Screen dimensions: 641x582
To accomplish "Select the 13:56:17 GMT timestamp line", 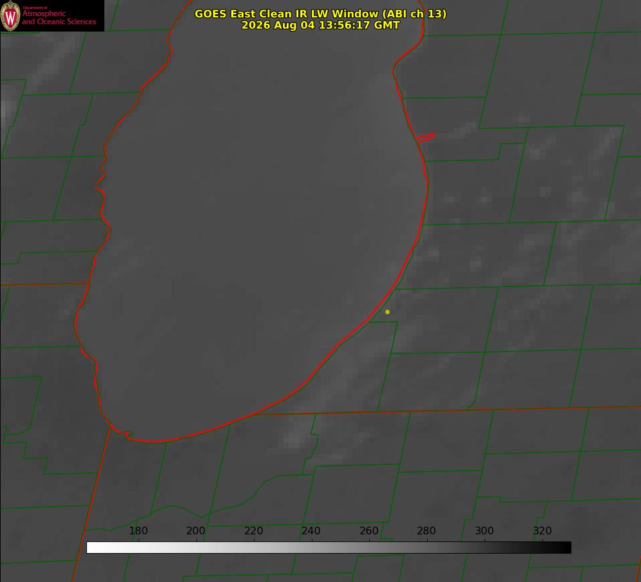I will (x=320, y=25).
